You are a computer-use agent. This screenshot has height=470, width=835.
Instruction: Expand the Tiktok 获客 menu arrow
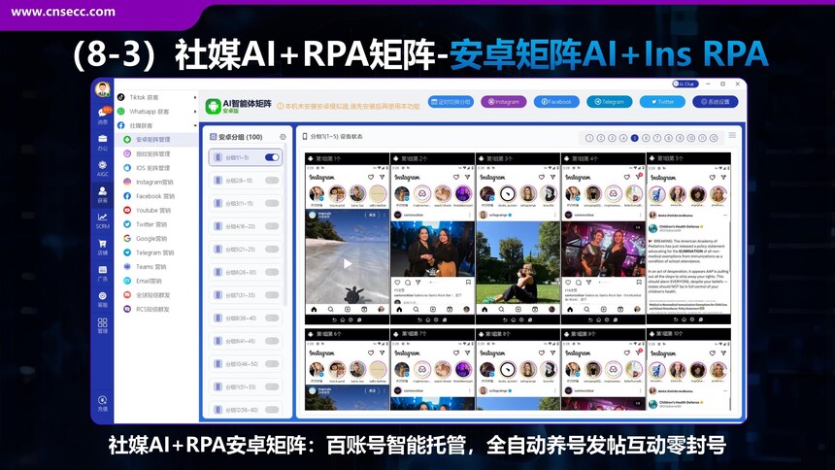[x=194, y=97]
